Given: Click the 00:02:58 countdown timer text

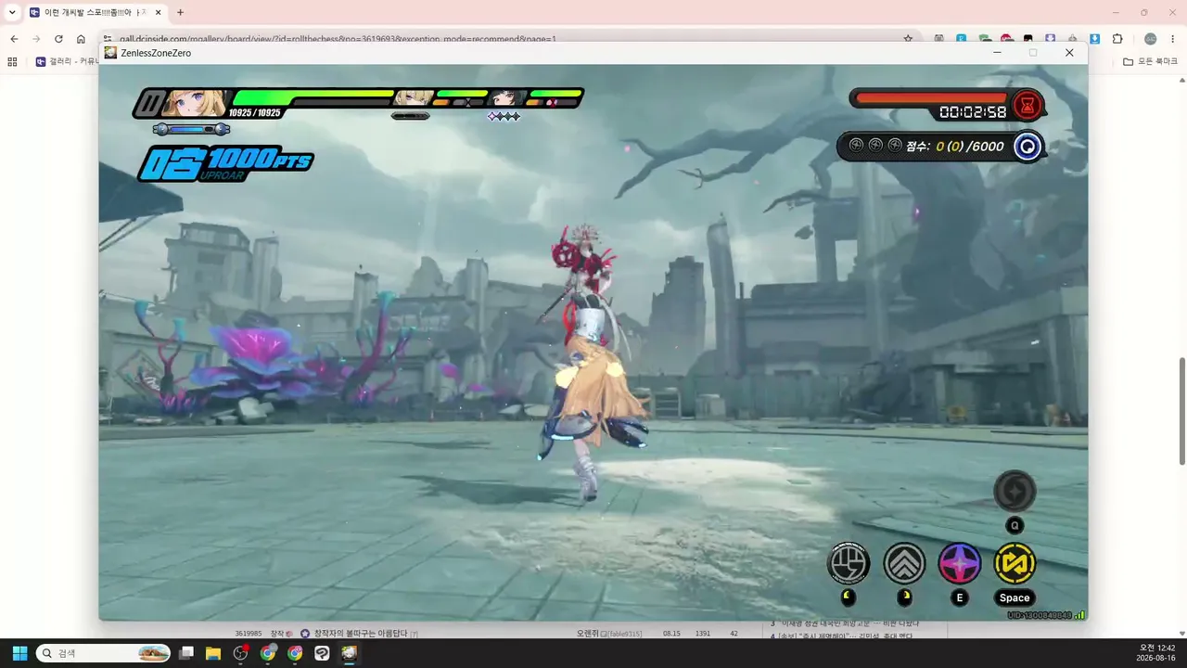Looking at the screenshot, I should [973, 112].
